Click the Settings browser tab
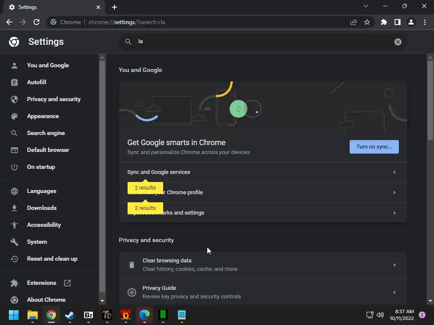Viewport: 434px width, 325px height. click(54, 7)
